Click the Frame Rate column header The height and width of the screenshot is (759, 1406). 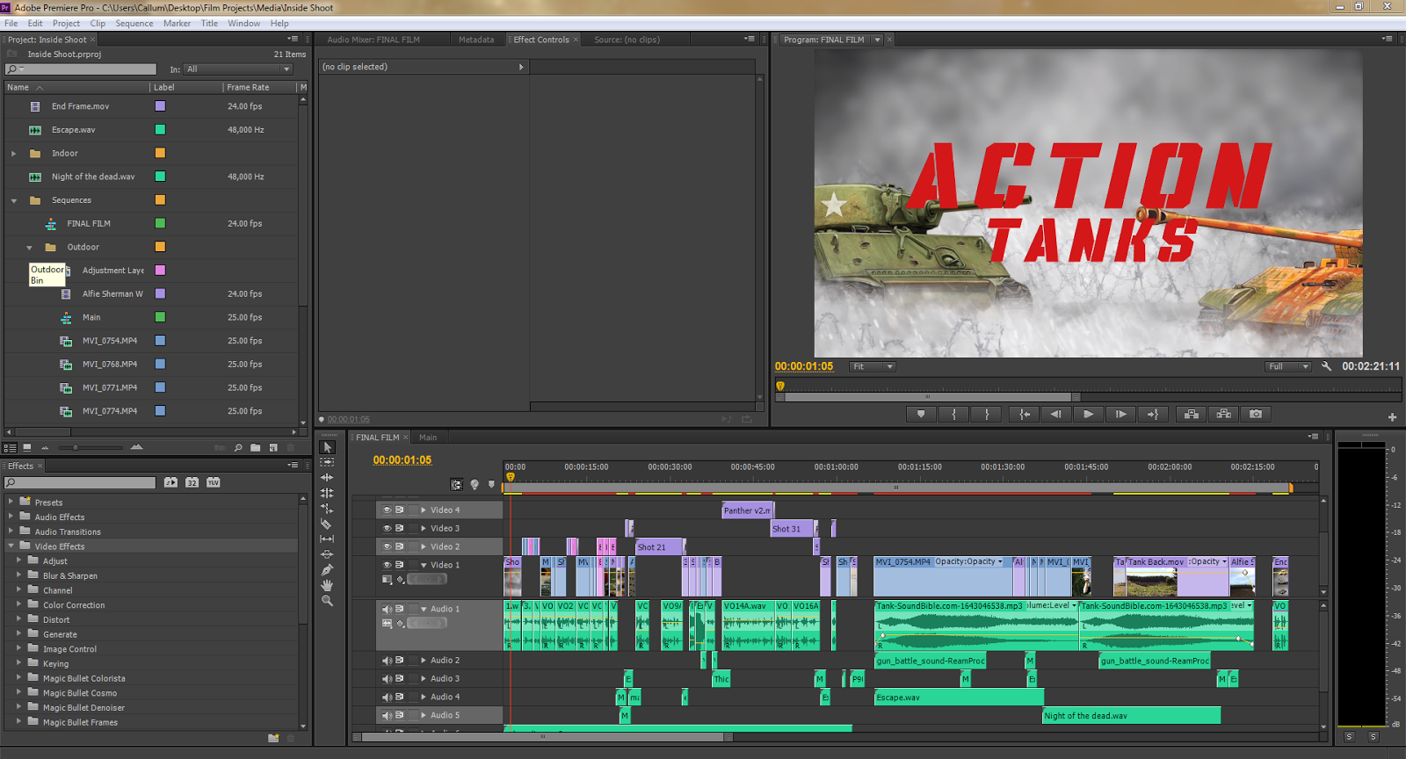(260, 87)
